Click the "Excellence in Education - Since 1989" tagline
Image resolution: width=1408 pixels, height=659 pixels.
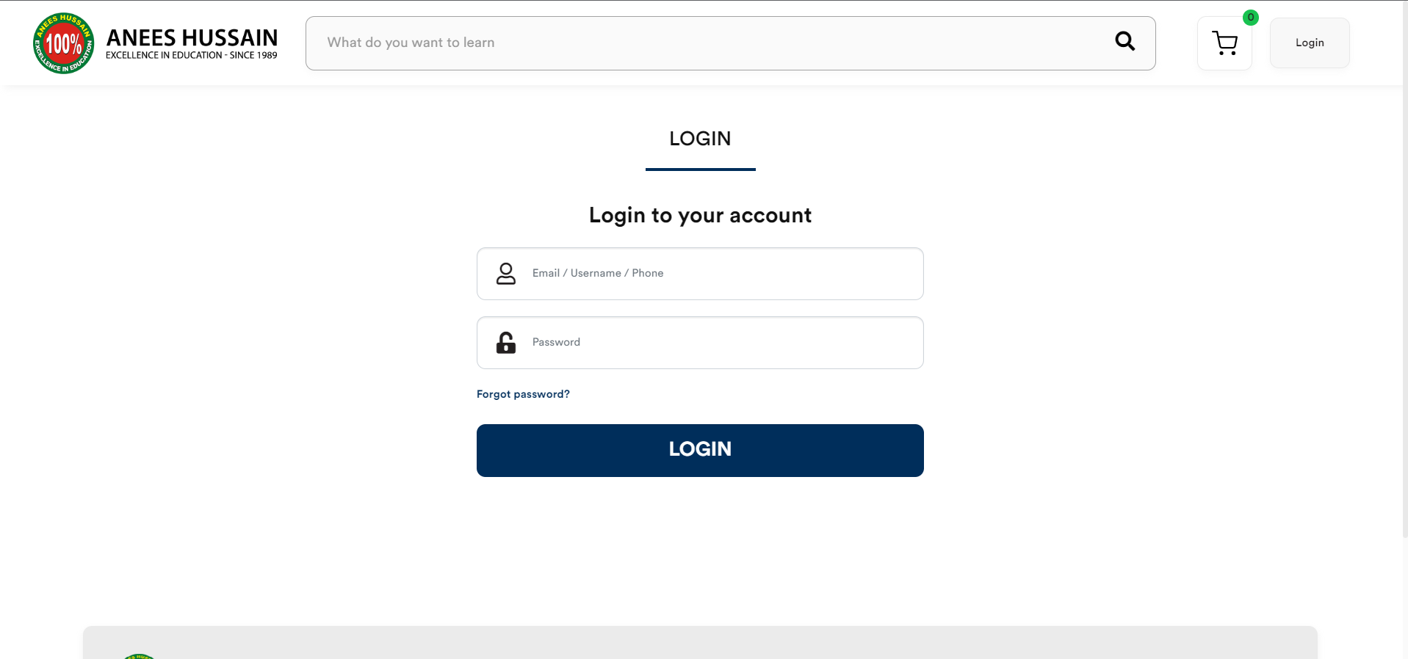192,56
